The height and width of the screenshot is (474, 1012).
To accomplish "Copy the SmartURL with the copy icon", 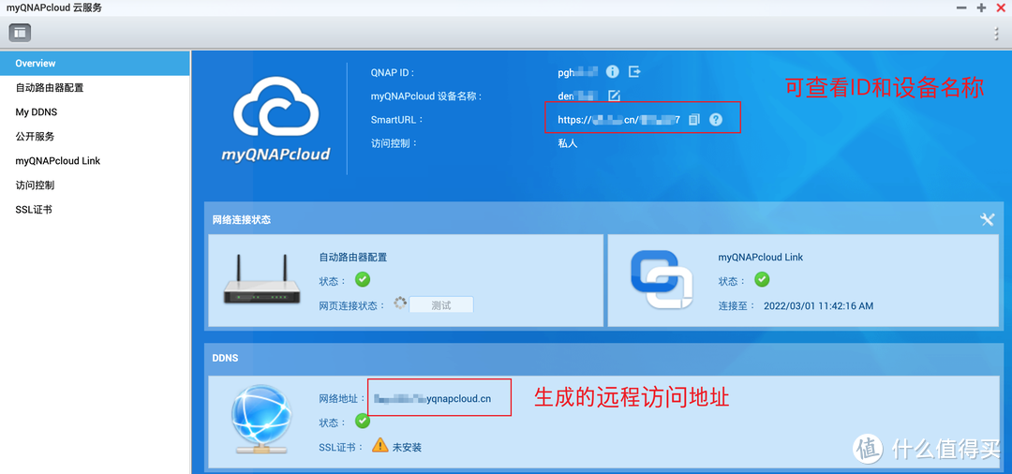I will pos(694,119).
